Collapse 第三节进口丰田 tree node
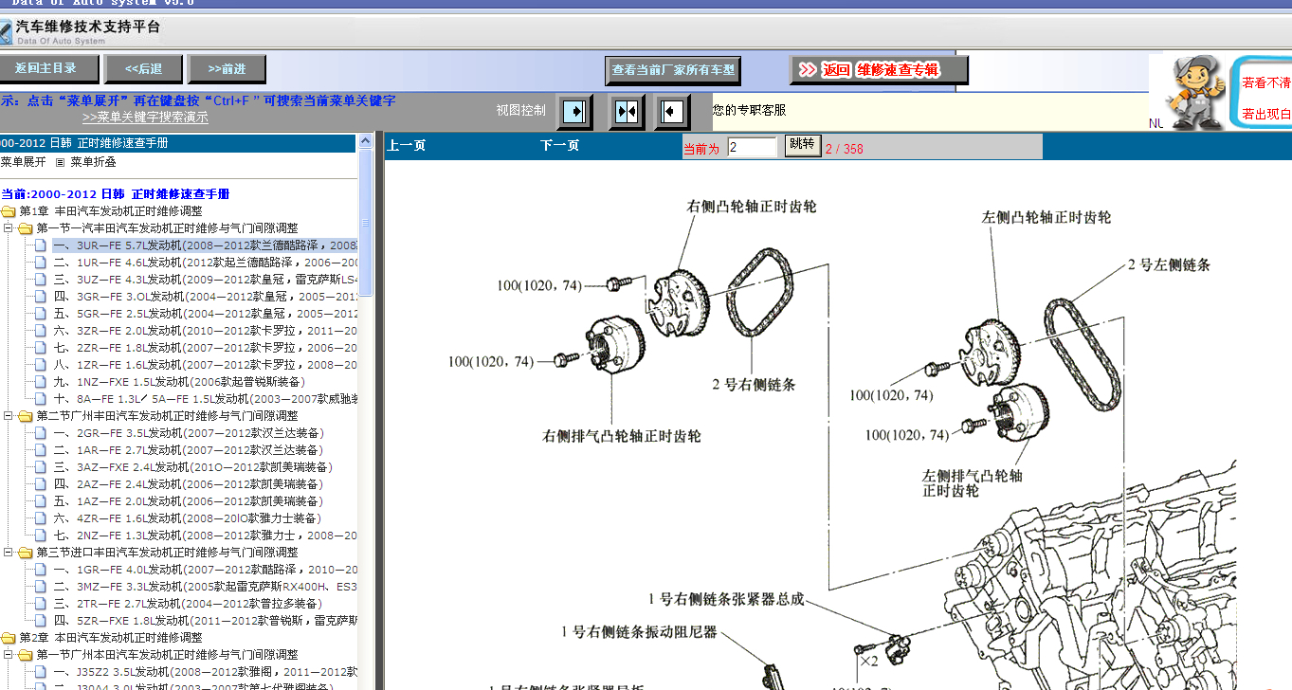The width and height of the screenshot is (1292, 690). (9, 553)
